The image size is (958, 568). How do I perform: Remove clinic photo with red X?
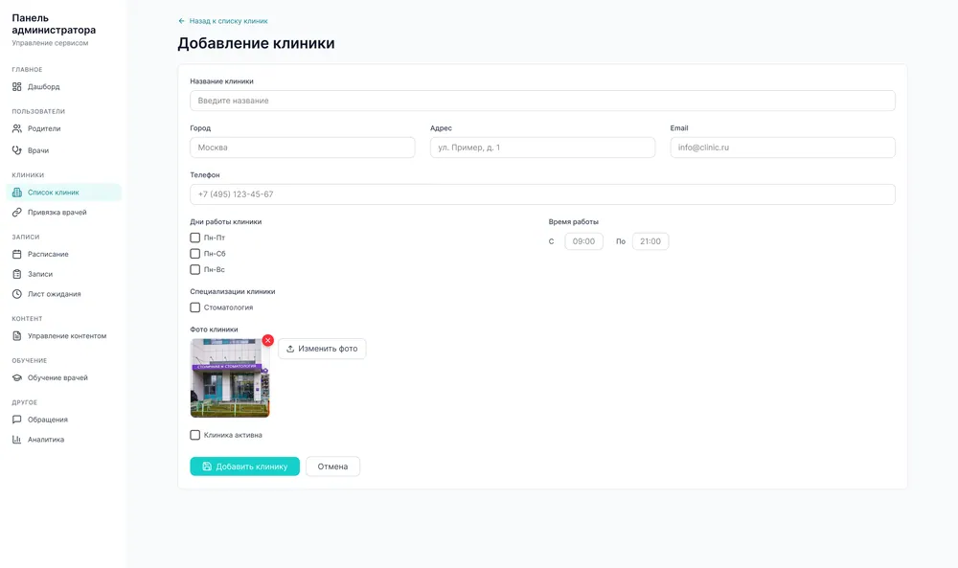(x=267, y=340)
